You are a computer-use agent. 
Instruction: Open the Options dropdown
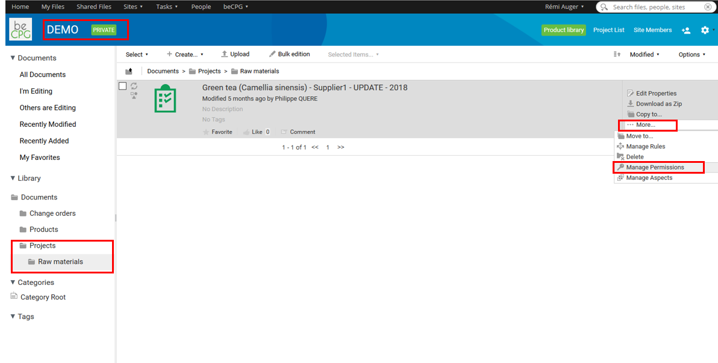pyautogui.click(x=692, y=54)
